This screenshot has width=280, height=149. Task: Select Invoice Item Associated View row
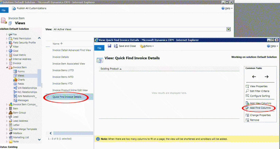(x=69, y=64)
